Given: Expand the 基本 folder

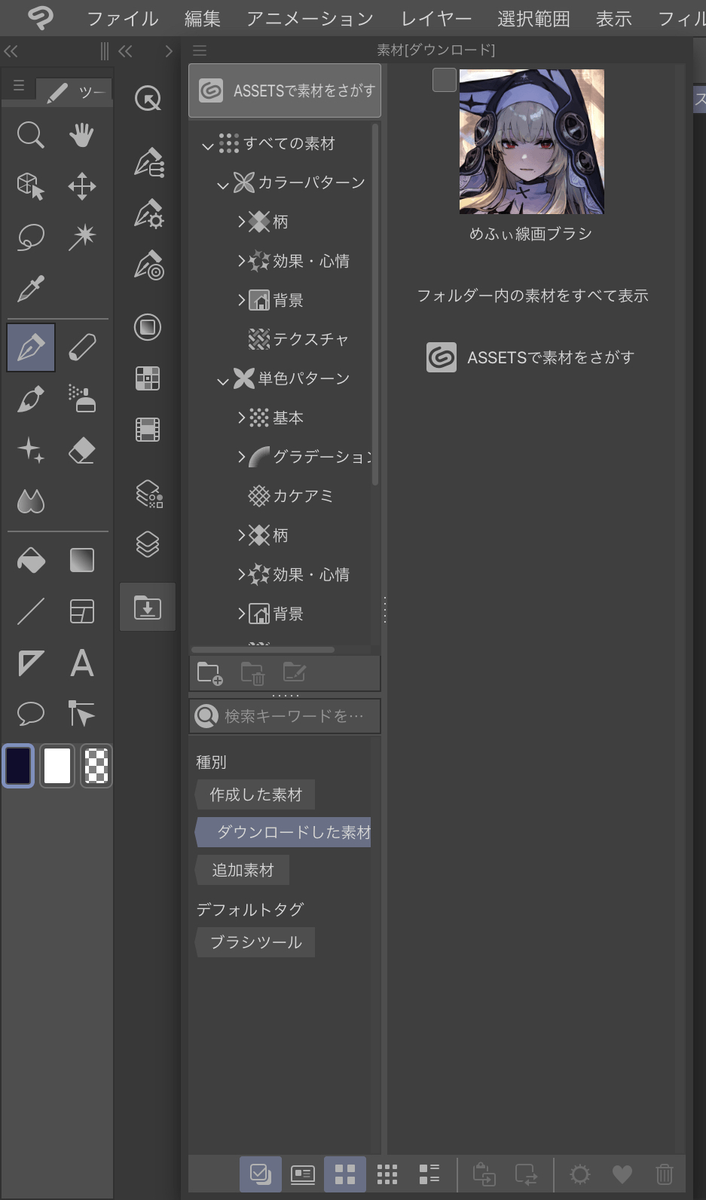Looking at the screenshot, I should click(241, 418).
